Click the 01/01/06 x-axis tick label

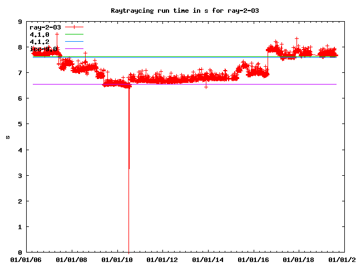tap(26, 259)
